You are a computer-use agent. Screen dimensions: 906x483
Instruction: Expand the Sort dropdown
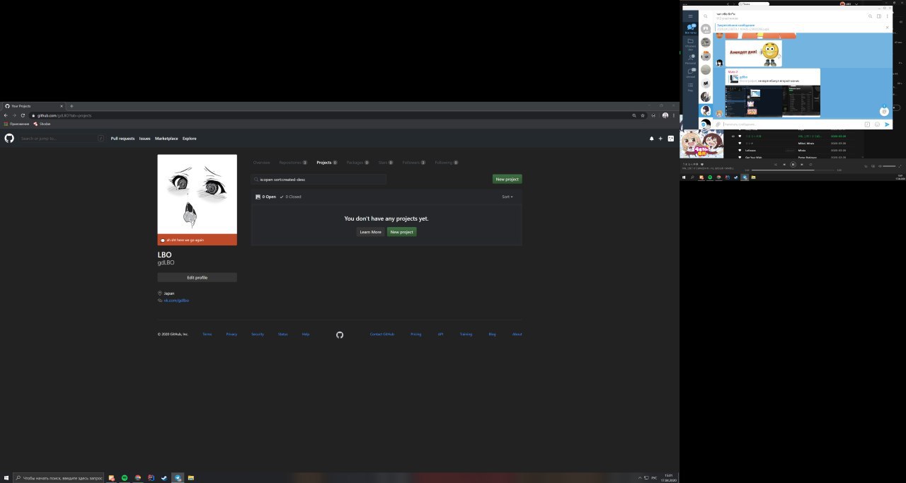point(508,197)
